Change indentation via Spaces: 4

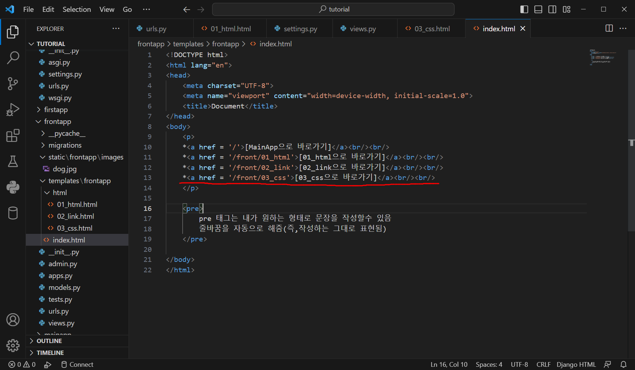[489, 364]
